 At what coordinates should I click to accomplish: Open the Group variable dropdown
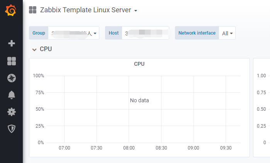(x=74, y=33)
